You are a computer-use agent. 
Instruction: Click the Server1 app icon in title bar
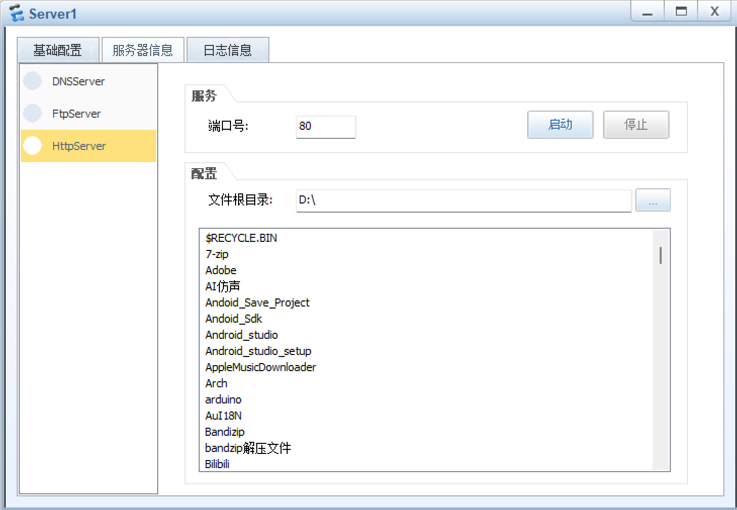(x=16, y=13)
